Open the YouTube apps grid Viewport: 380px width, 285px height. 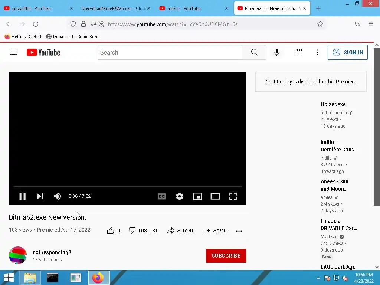[x=299, y=52]
